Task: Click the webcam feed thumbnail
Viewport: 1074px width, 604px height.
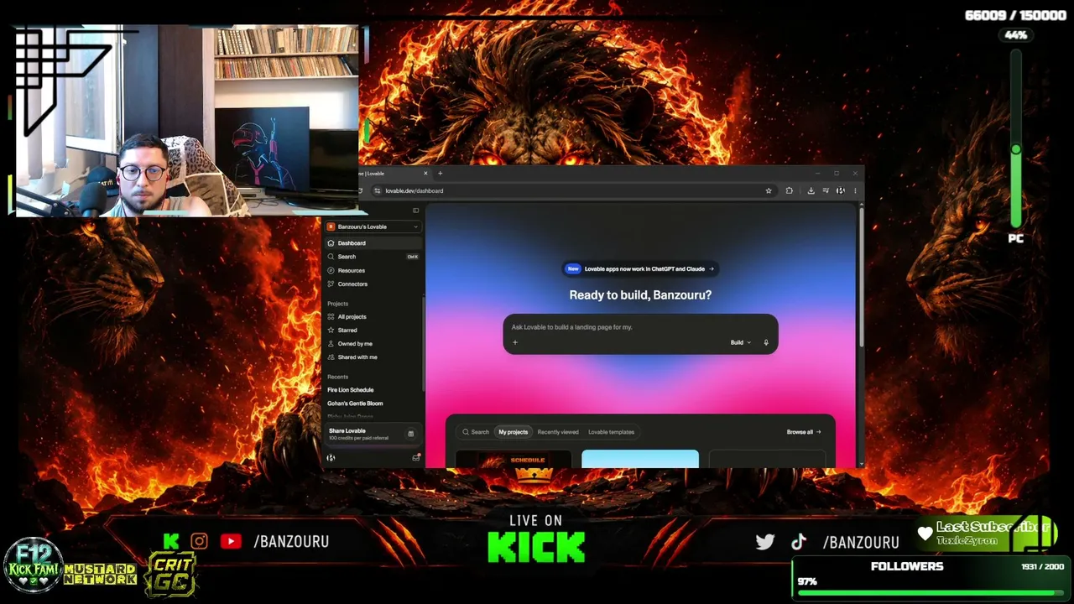Action: click(187, 121)
